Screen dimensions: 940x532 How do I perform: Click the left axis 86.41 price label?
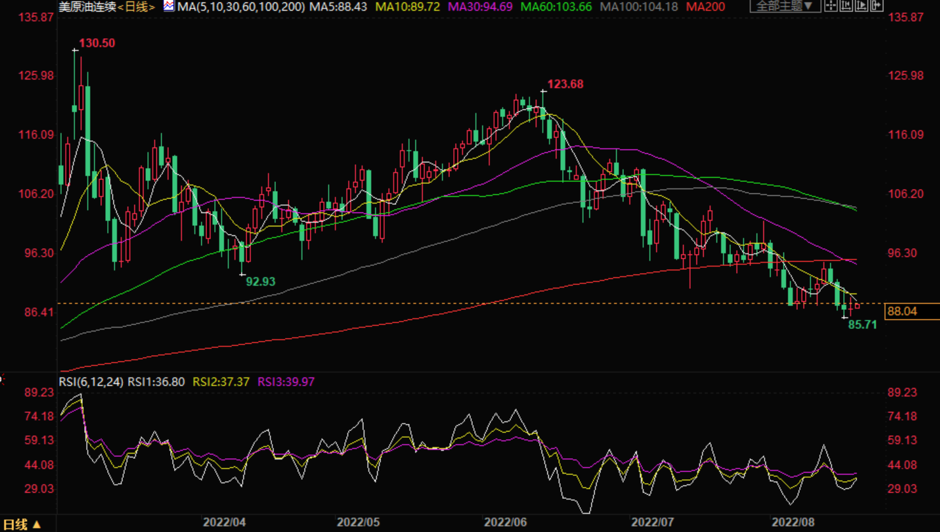click(39, 312)
